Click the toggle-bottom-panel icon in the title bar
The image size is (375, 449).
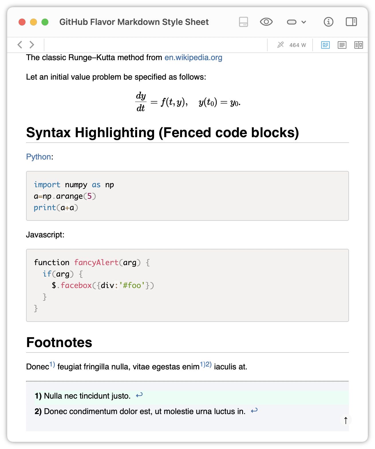point(243,22)
